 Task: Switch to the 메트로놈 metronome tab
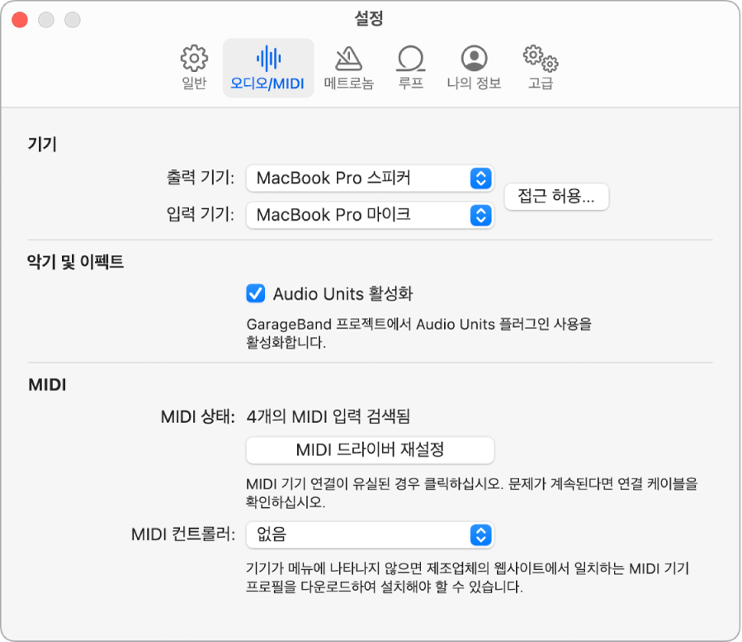[x=349, y=68]
